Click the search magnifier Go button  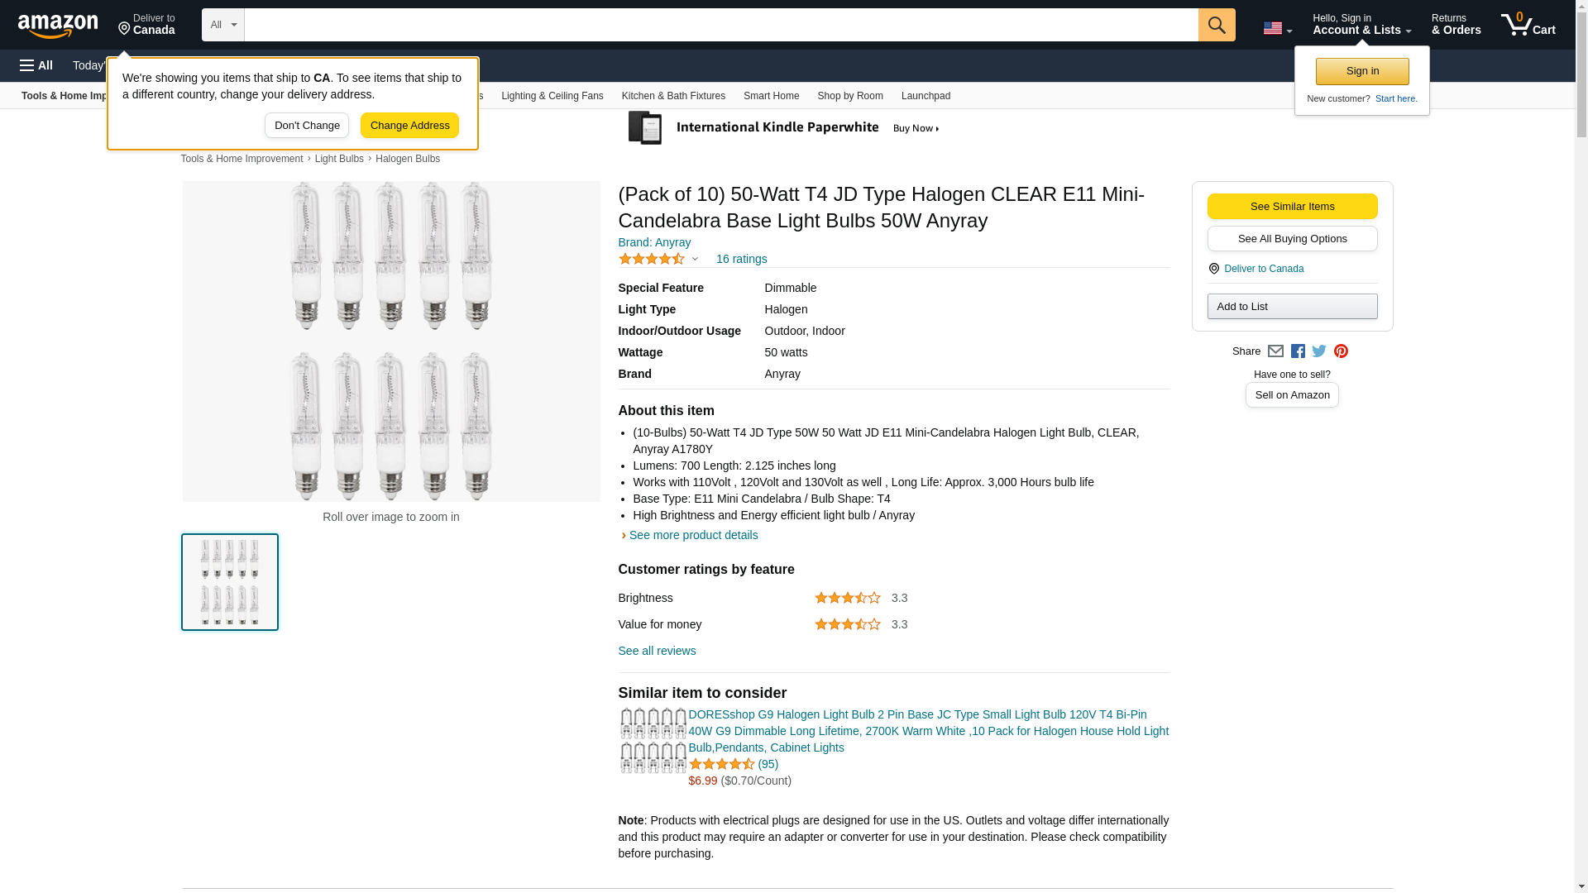pyautogui.click(x=1216, y=25)
